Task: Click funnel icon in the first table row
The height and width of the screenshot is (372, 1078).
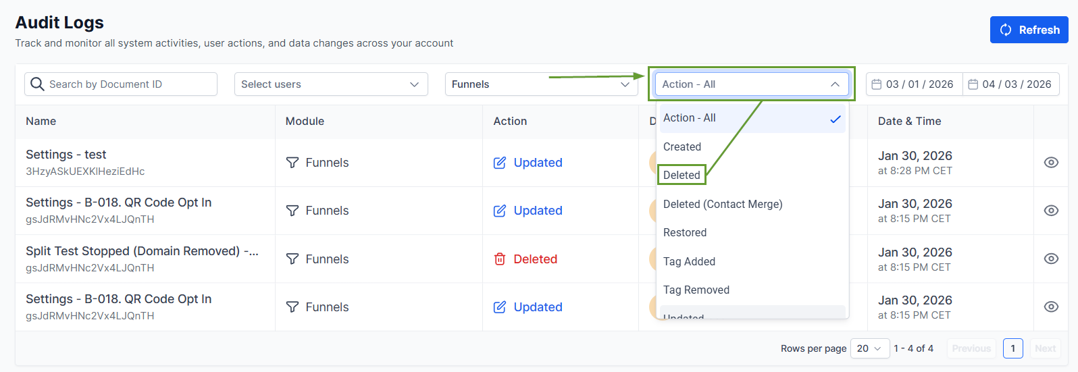Action: click(x=292, y=163)
